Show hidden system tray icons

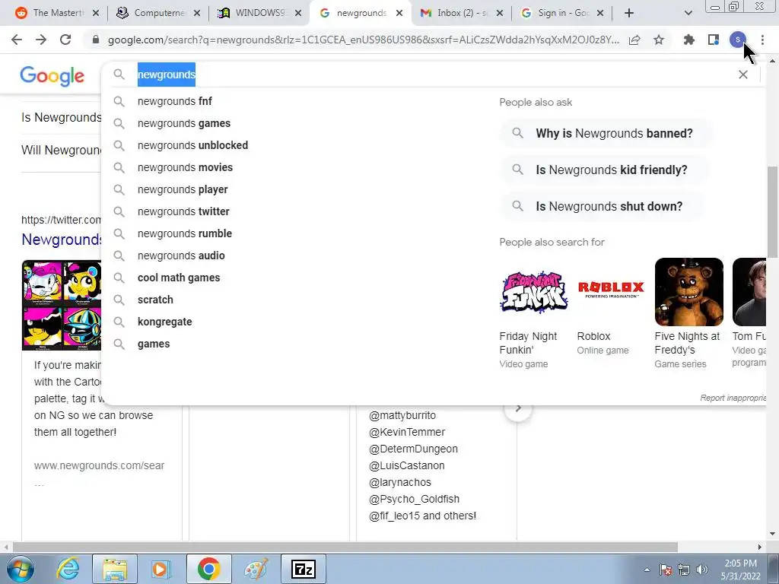(x=647, y=570)
